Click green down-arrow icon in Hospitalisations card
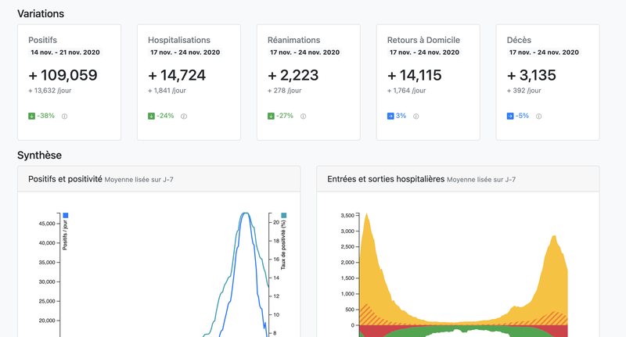 (x=151, y=116)
